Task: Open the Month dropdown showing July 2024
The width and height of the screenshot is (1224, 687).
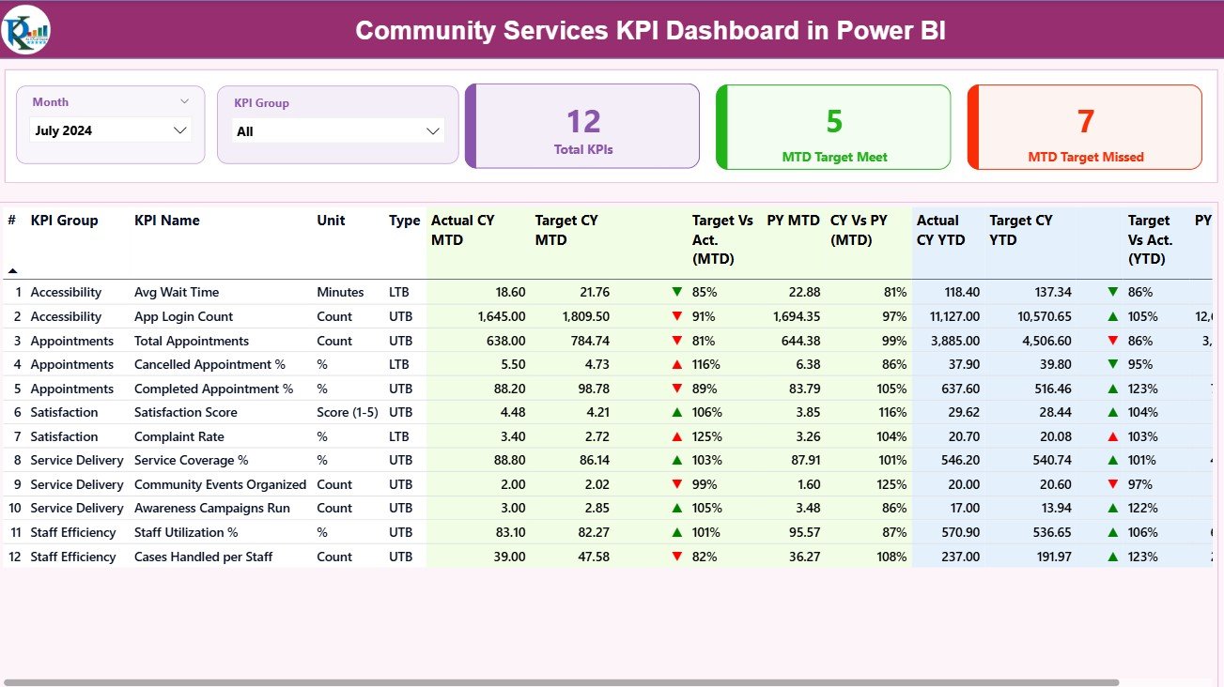Action: pos(111,130)
